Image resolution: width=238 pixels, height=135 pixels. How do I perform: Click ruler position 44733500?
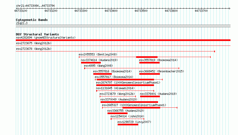[x=141, y=11]
